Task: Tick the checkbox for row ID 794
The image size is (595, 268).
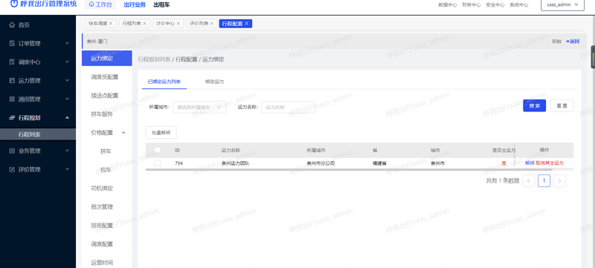Action: (x=157, y=163)
